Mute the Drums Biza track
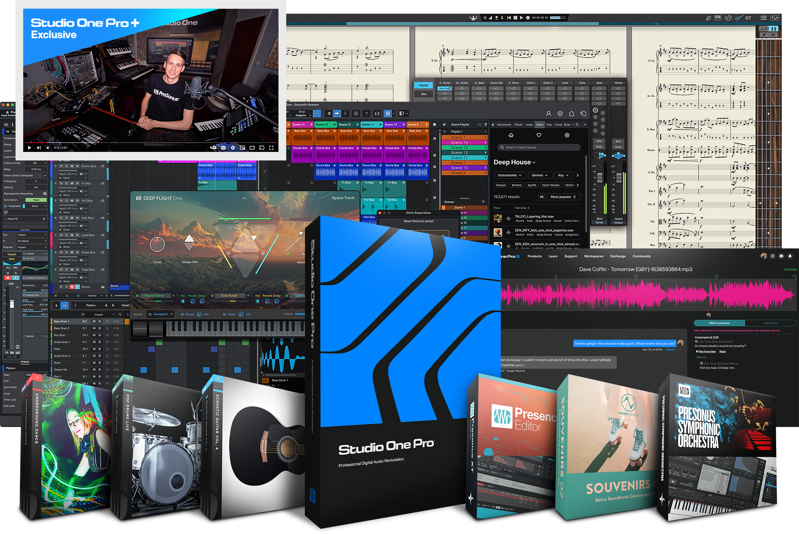The width and height of the screenshot is (799, 534). click(61, 166)
